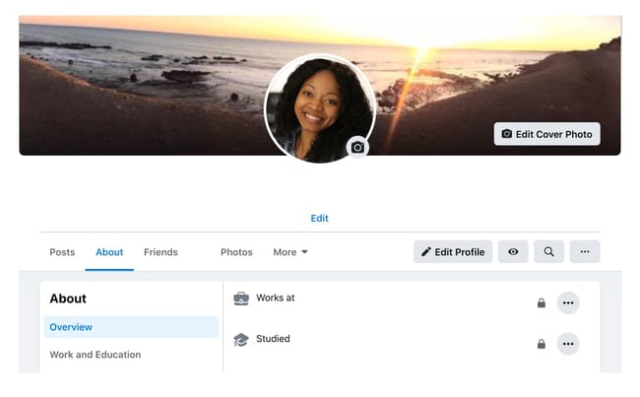Click the camera icon on profile picture

pyautogui.click(x=357, y=147)
